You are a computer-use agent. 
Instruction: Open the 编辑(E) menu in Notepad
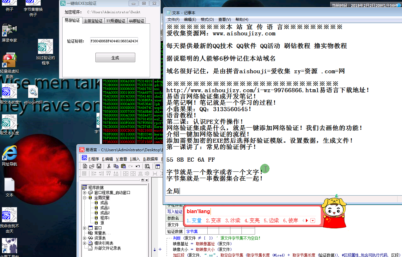coord(190,20)
